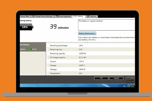Viewport: 152px width, 101px height.
Task: Select the Power Agendas tab
Action: click(64, 16)
